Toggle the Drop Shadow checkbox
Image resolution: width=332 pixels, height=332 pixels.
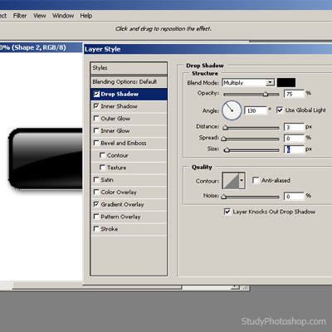click(x=96, y=94)
